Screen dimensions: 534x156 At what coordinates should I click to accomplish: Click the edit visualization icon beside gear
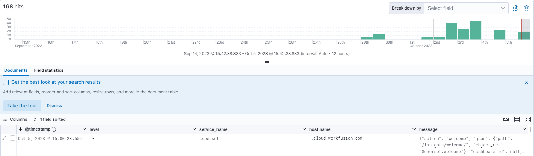(516, 8)
